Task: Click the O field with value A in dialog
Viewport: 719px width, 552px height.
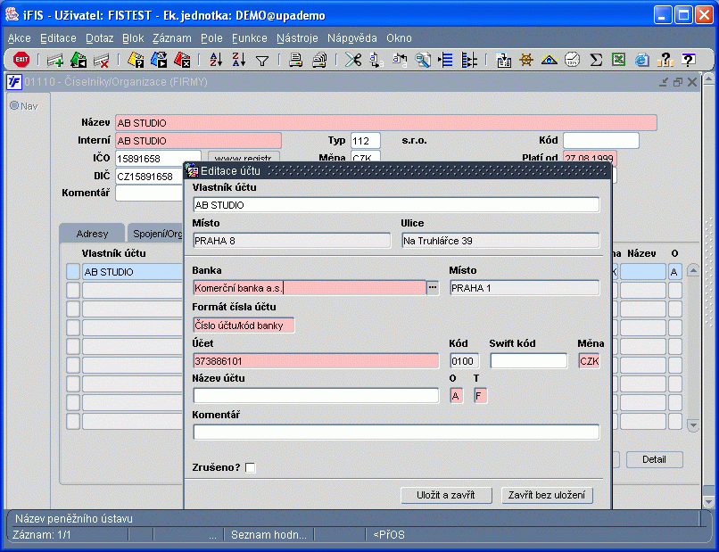Action: (456, 396)
